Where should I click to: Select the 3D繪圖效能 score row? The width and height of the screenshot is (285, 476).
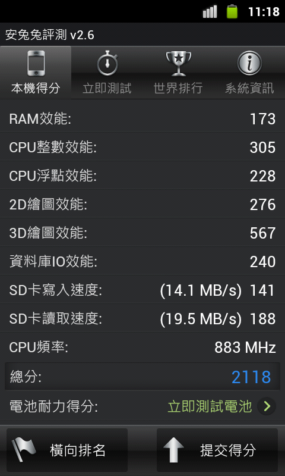click(x=142, y=233)
